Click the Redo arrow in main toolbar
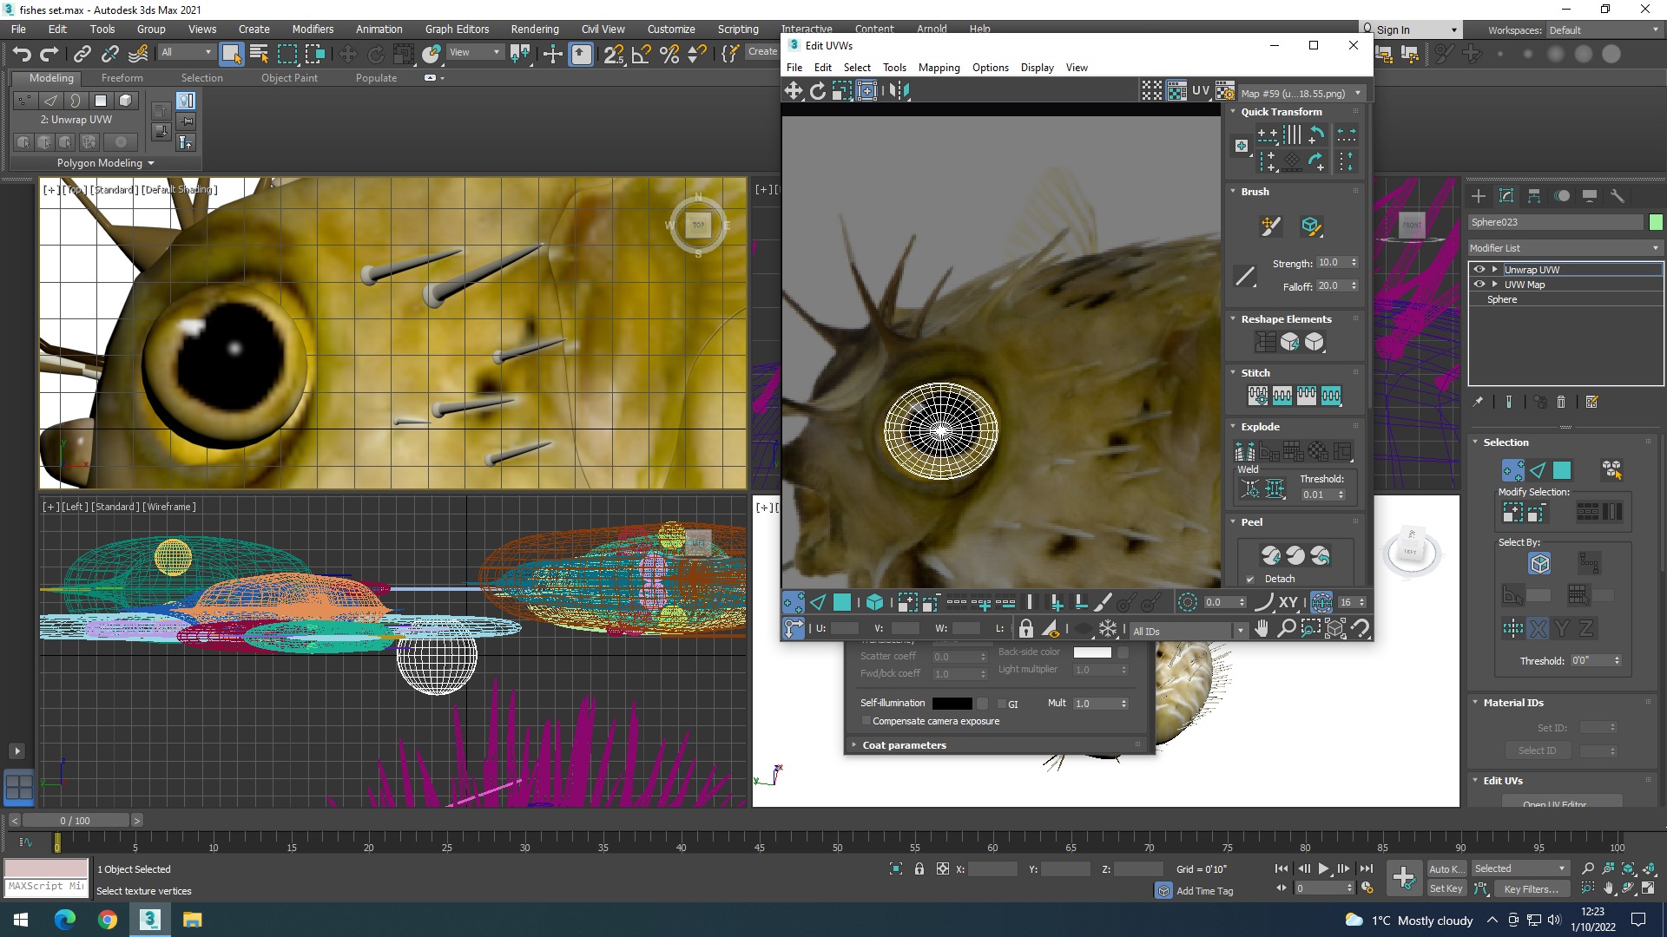 [49, 54]
